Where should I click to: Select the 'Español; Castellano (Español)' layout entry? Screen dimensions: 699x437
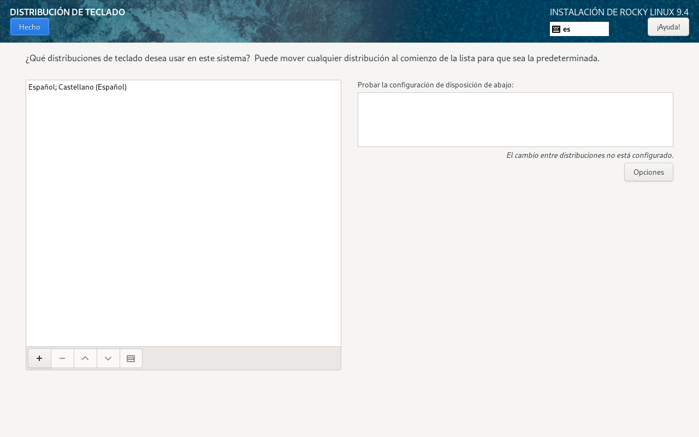[78, 87]
